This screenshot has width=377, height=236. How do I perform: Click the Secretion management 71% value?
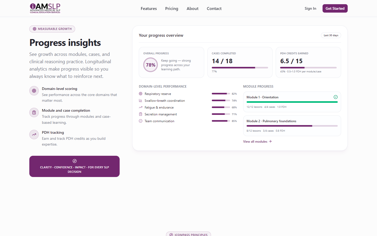(234, 114)
